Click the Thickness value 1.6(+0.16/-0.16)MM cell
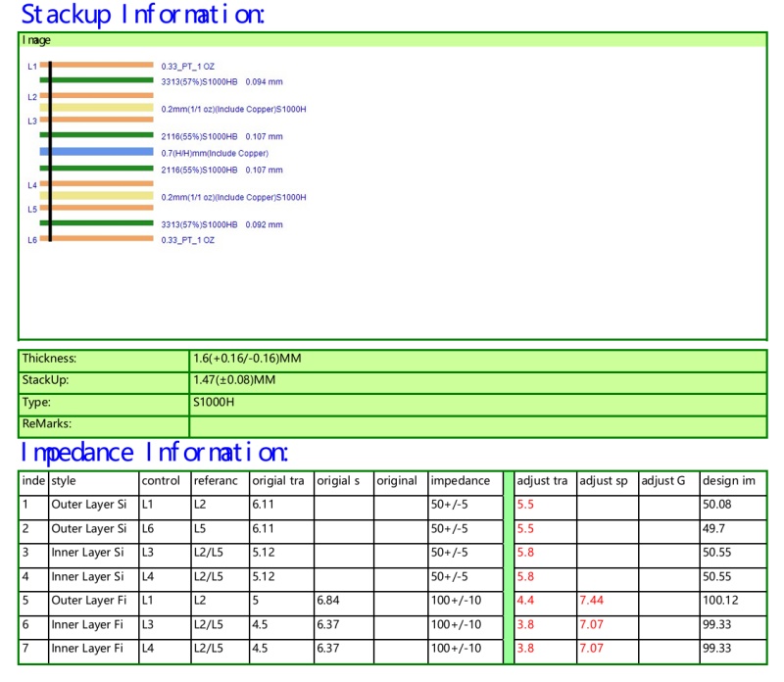Image resolution: width=784 pixels, height=682 pixels. tap(477, 360)
